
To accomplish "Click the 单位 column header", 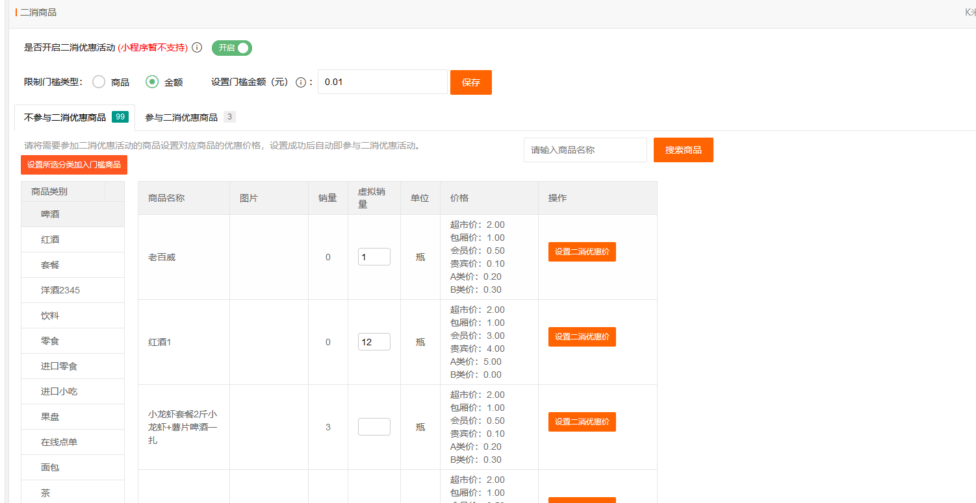I will pyautogui.click(x=420, y=198).
